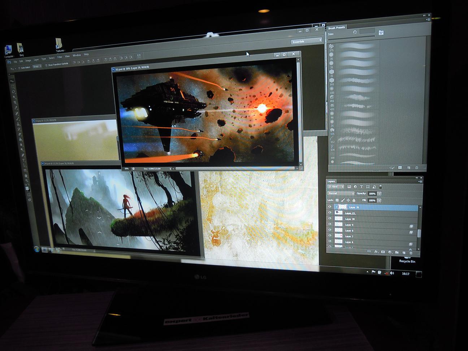
Task: Check the Show Transform Controls checkbox
Action: click(46, 65)
